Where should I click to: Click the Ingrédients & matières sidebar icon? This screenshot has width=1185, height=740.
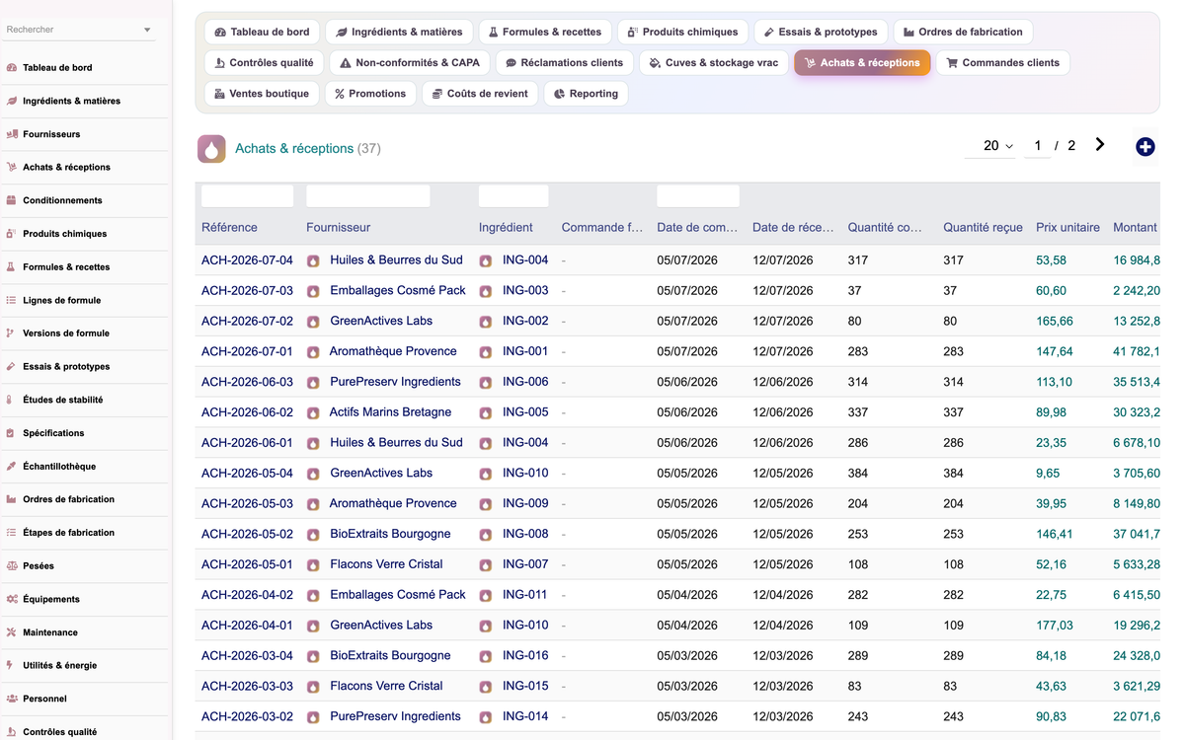(x=12, y=101)
